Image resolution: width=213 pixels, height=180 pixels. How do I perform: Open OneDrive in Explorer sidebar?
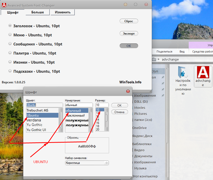140,128
